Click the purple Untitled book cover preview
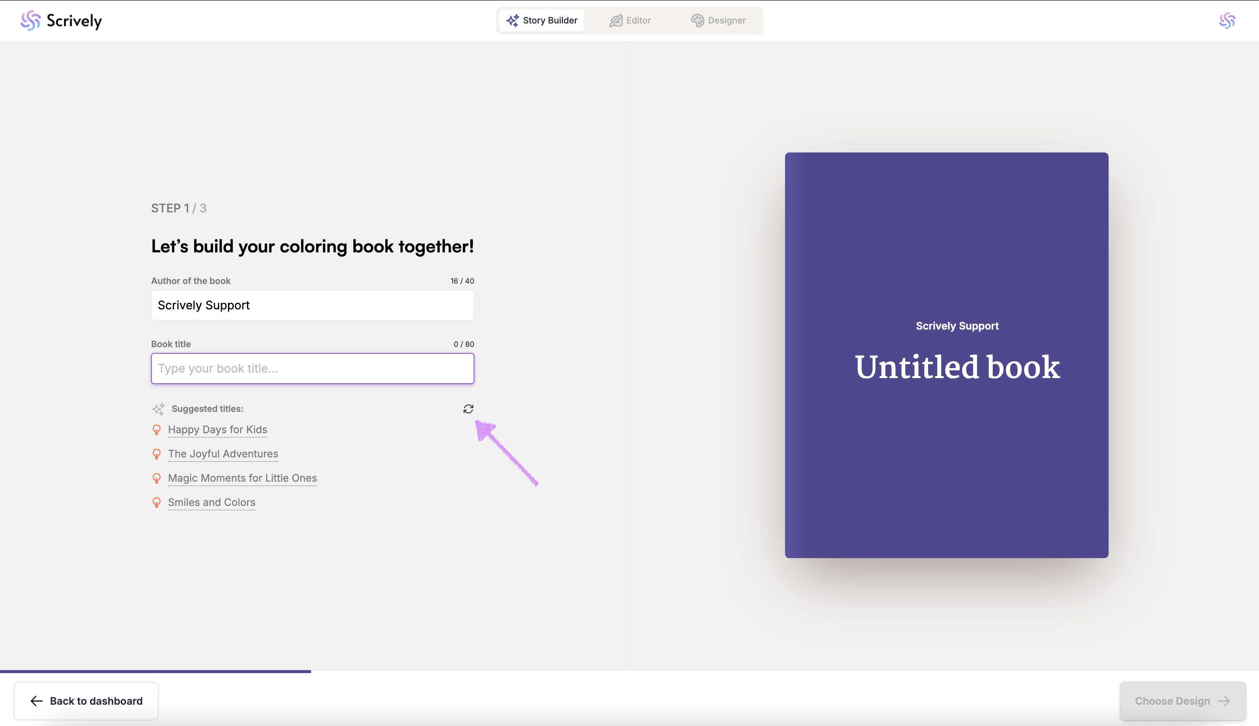Viewport: 1259px width, 726px height. [946, 355]
